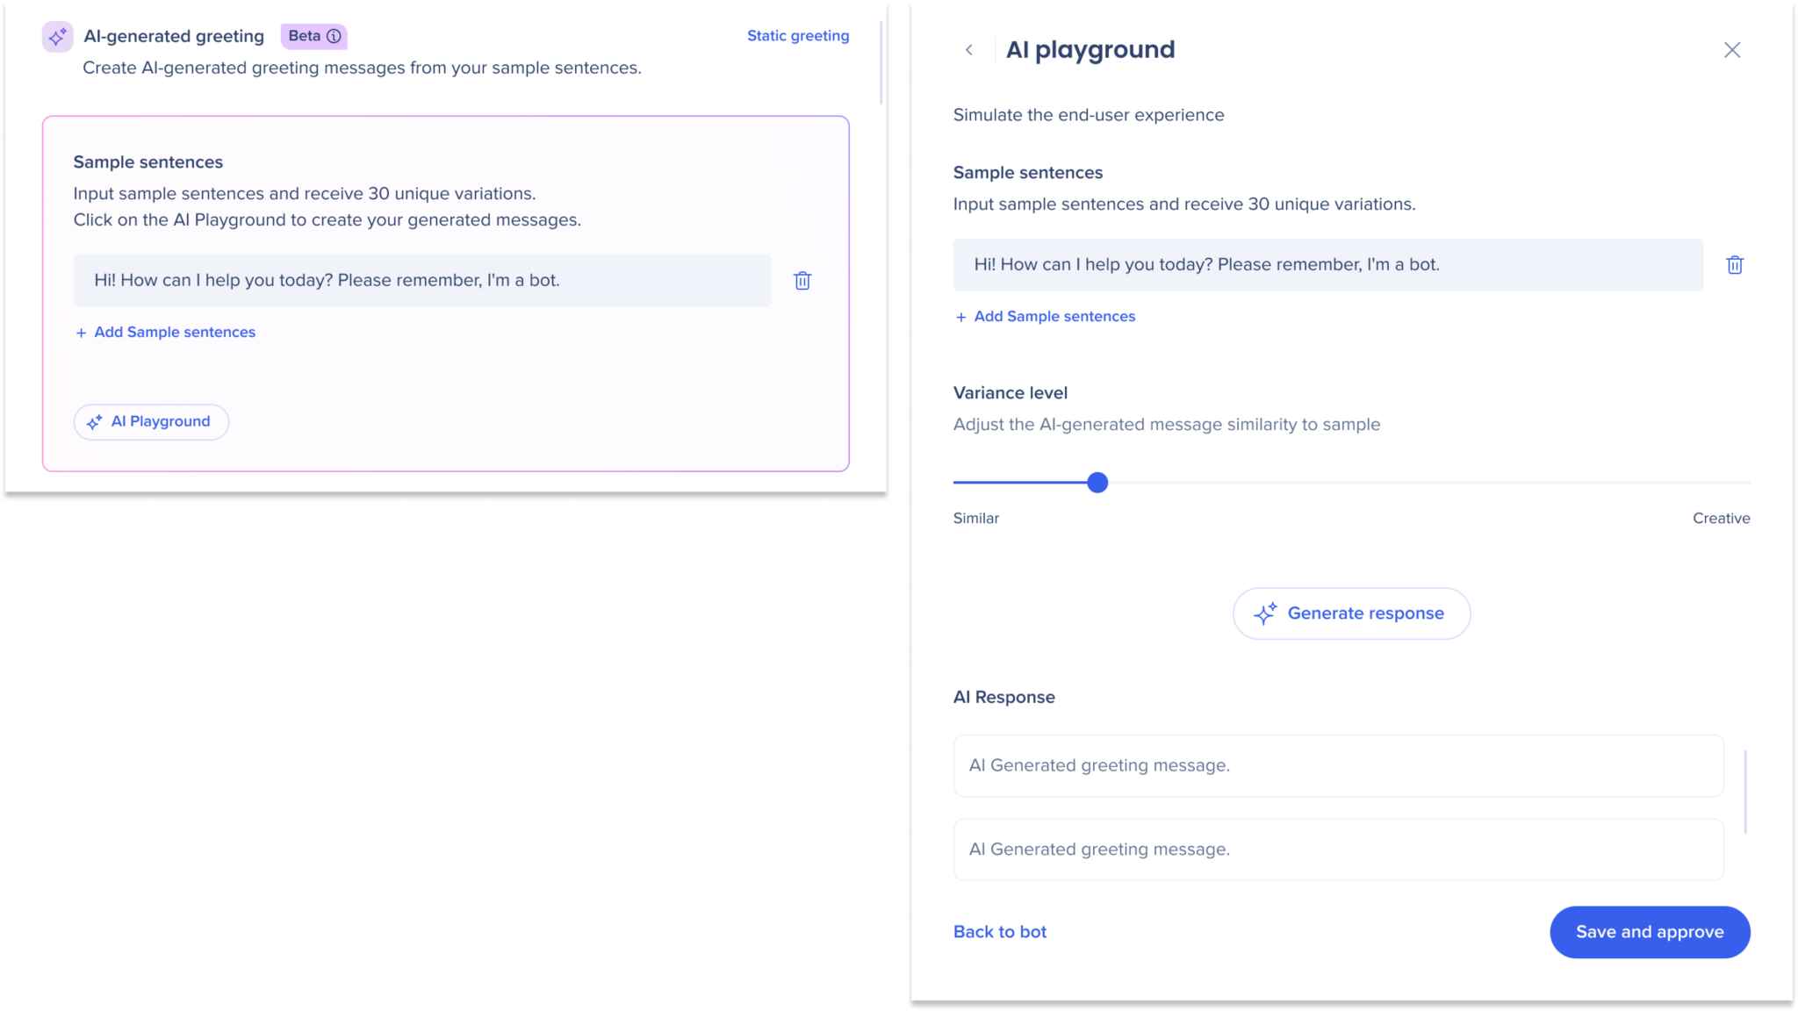
Task: Save and approve the generated greetings
Action: (x=1649, y=931)
